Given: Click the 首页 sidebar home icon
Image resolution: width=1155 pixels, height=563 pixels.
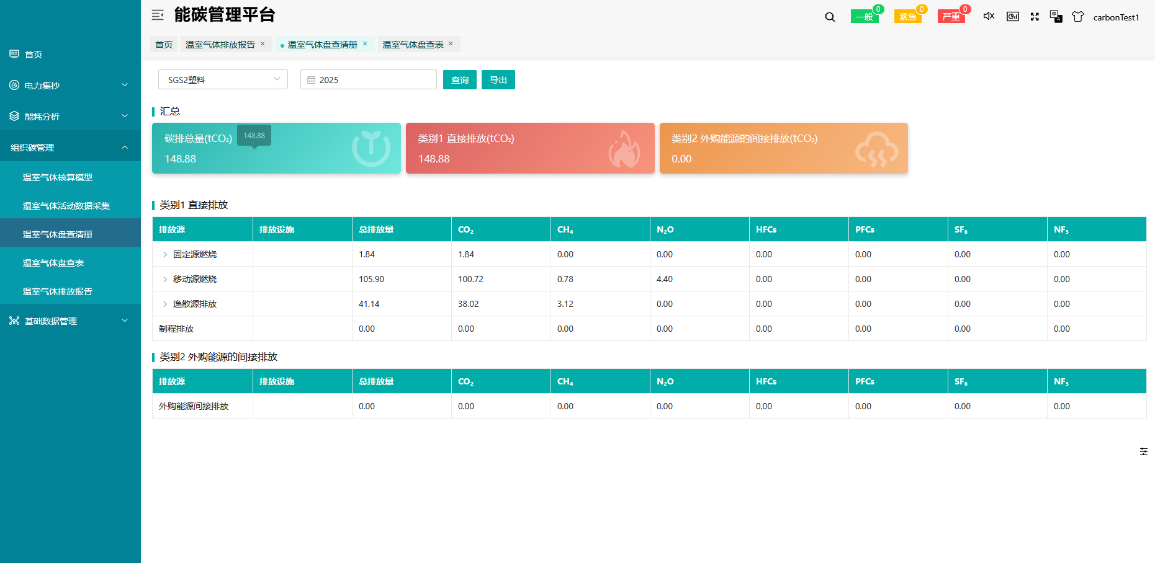Looking at the screenshot, I should pyautogui.click(x=14, y=54).
